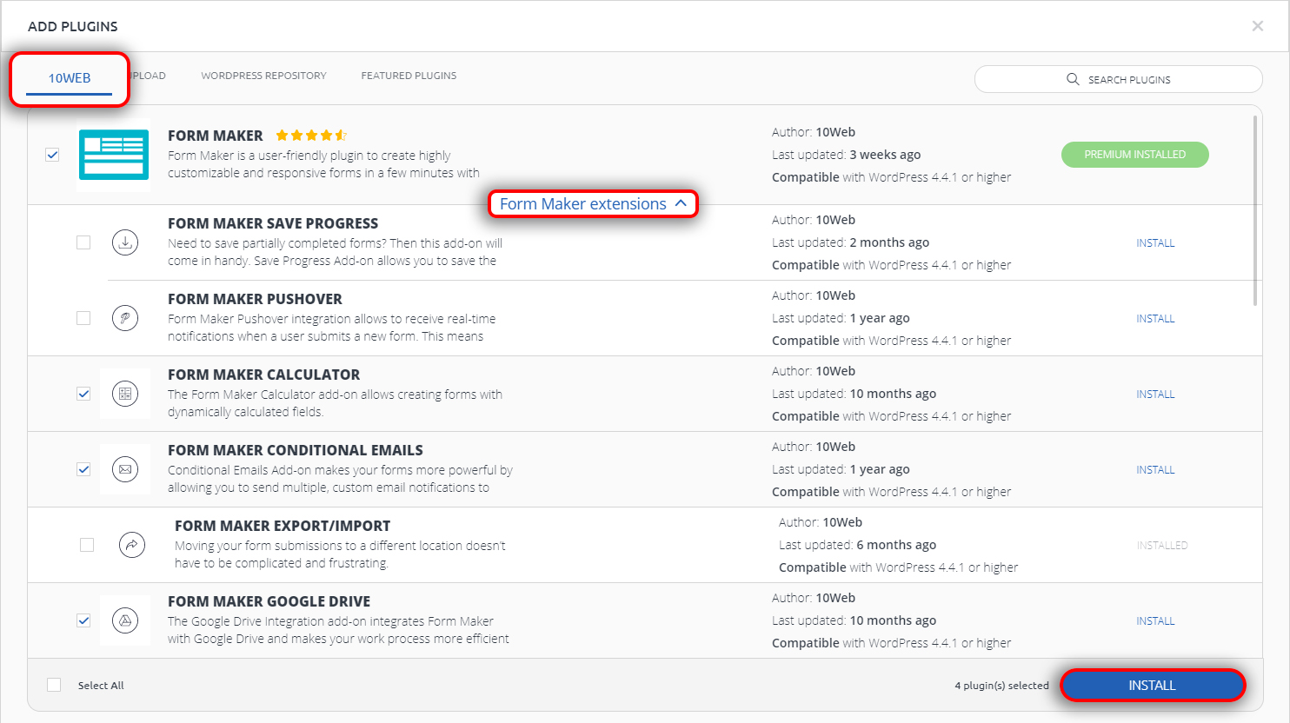The image size is (1290, 723).
Task: Click the Select All label
Action: coord(101,686)
